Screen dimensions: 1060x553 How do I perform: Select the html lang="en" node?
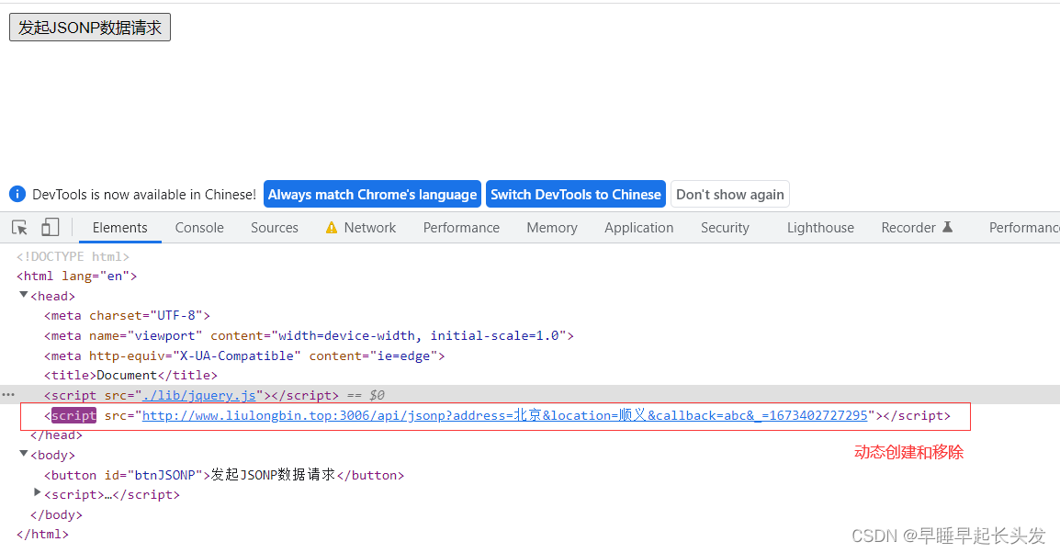click(x=76, y=276)
